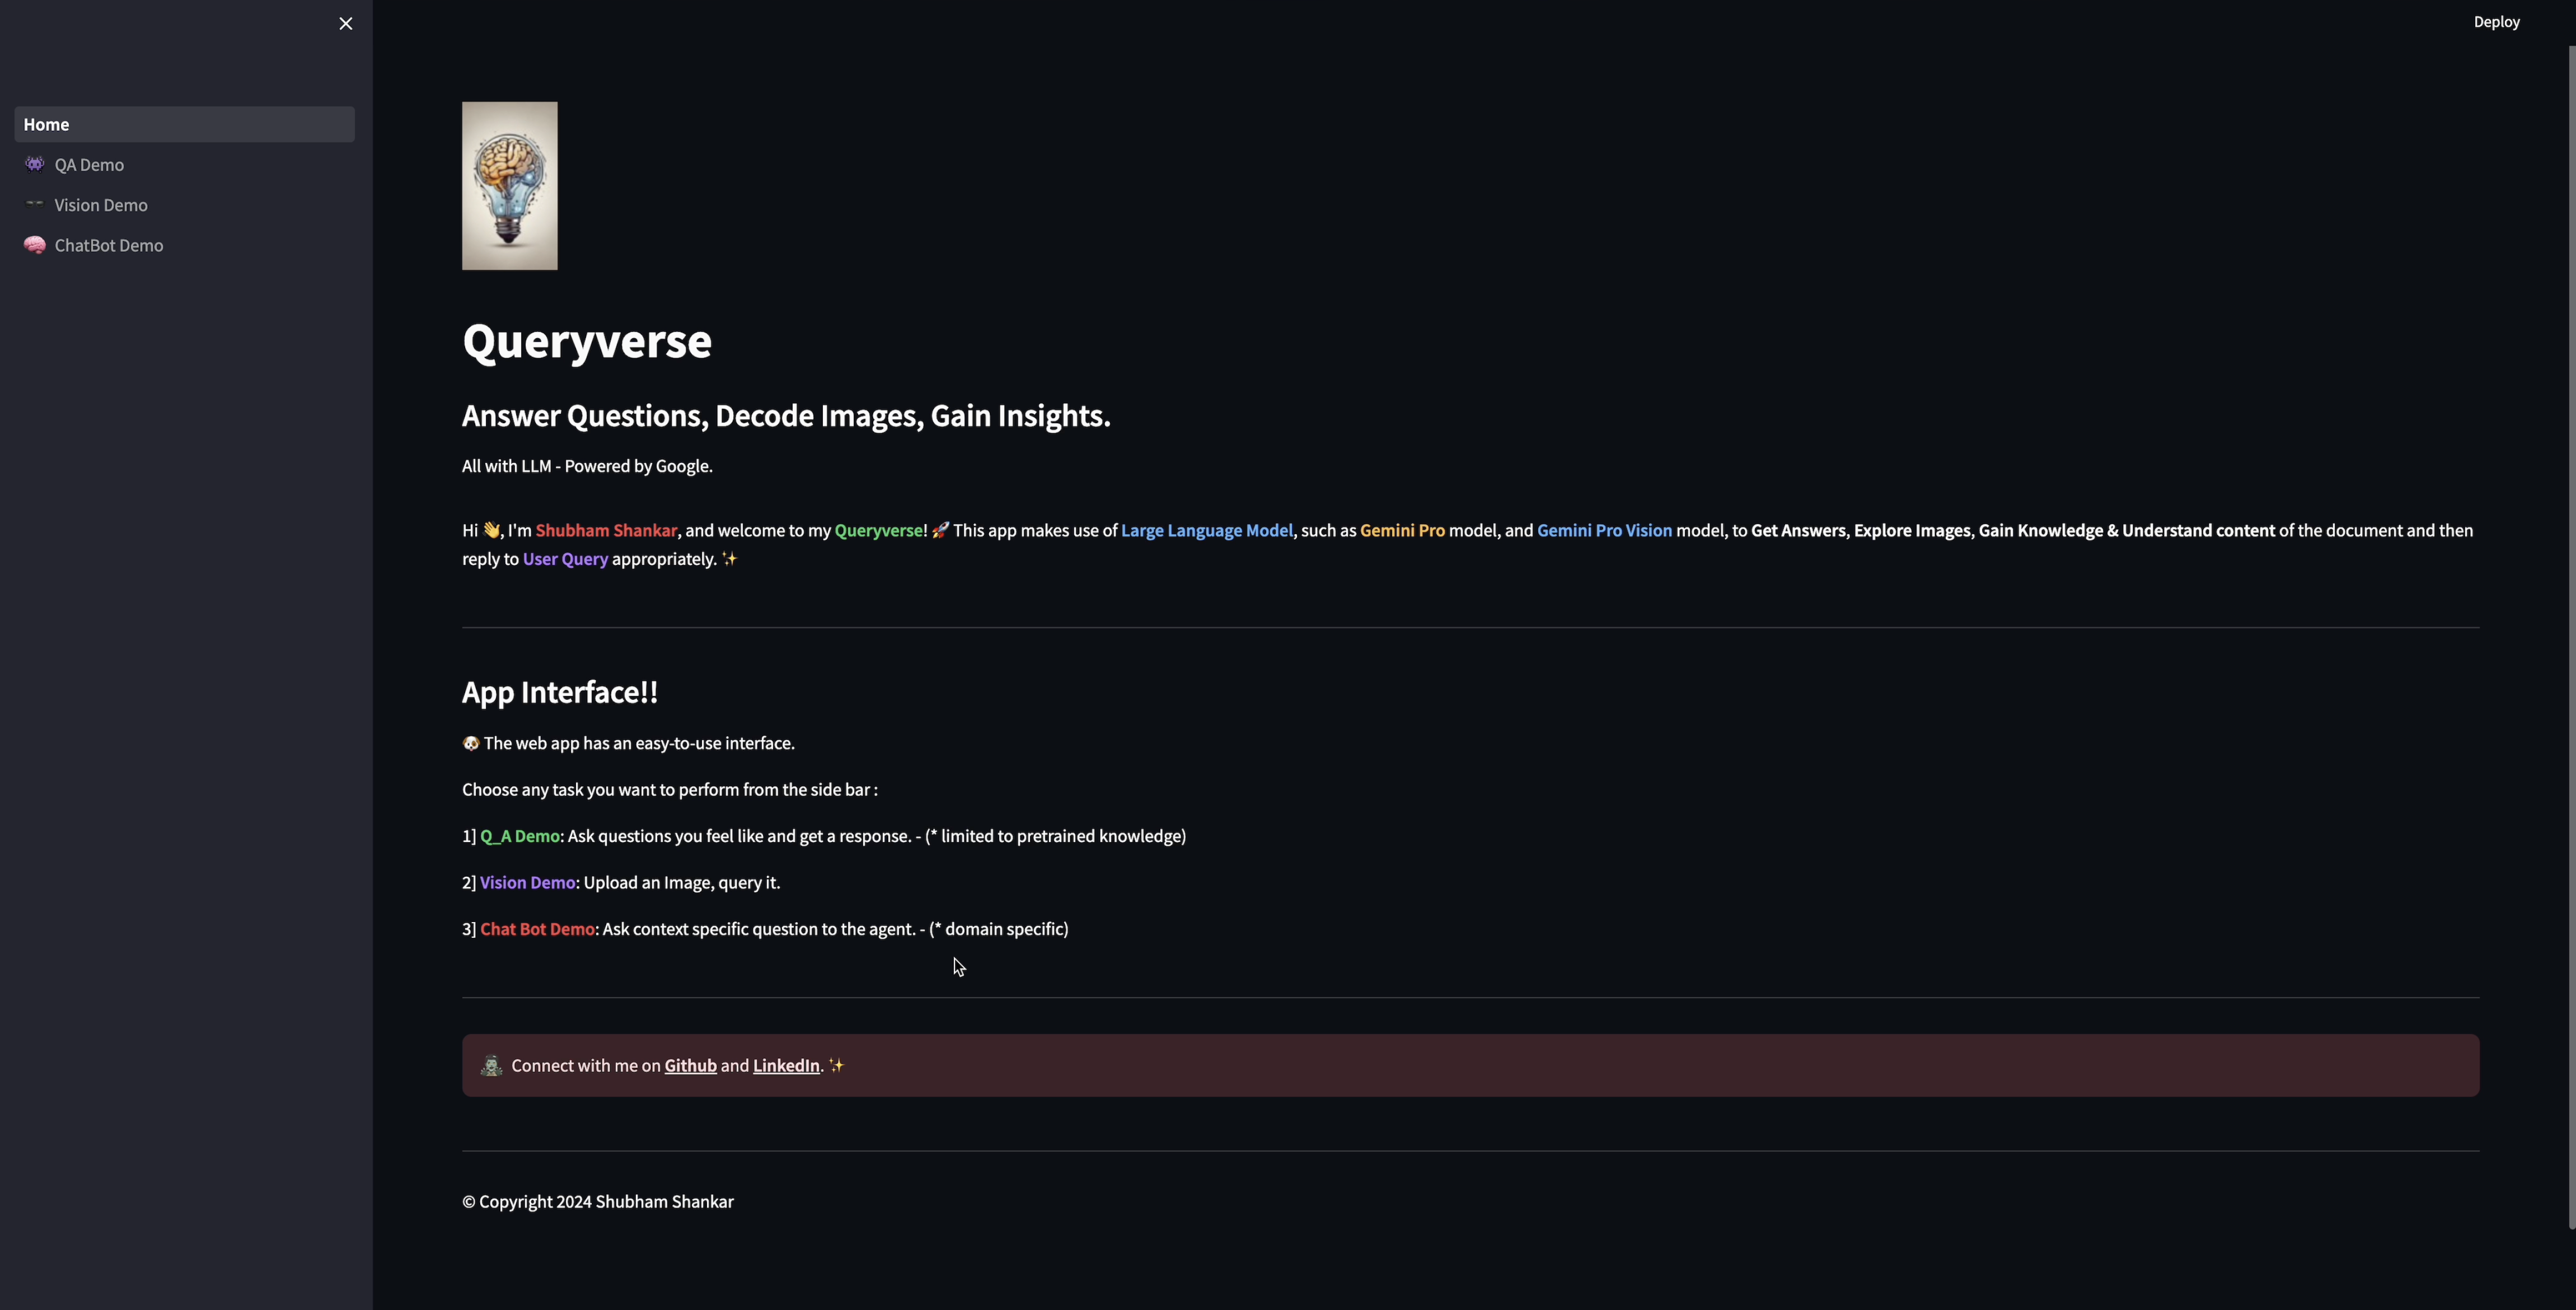Select Home in the sidebar navigation
This screenshot has width=2576, height=1310.
[x=46, y=124]
